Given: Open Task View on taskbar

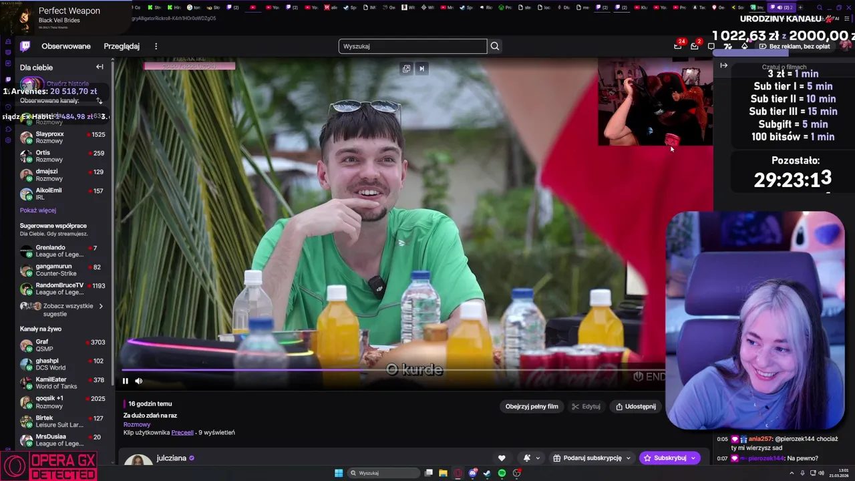Looking at the screenshot, I should [429, 473].
